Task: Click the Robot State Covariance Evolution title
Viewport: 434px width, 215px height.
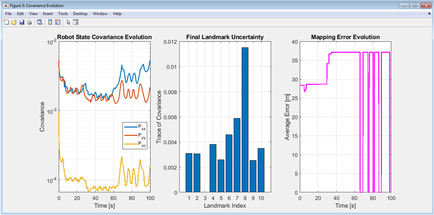Action: tap(104, 37)
